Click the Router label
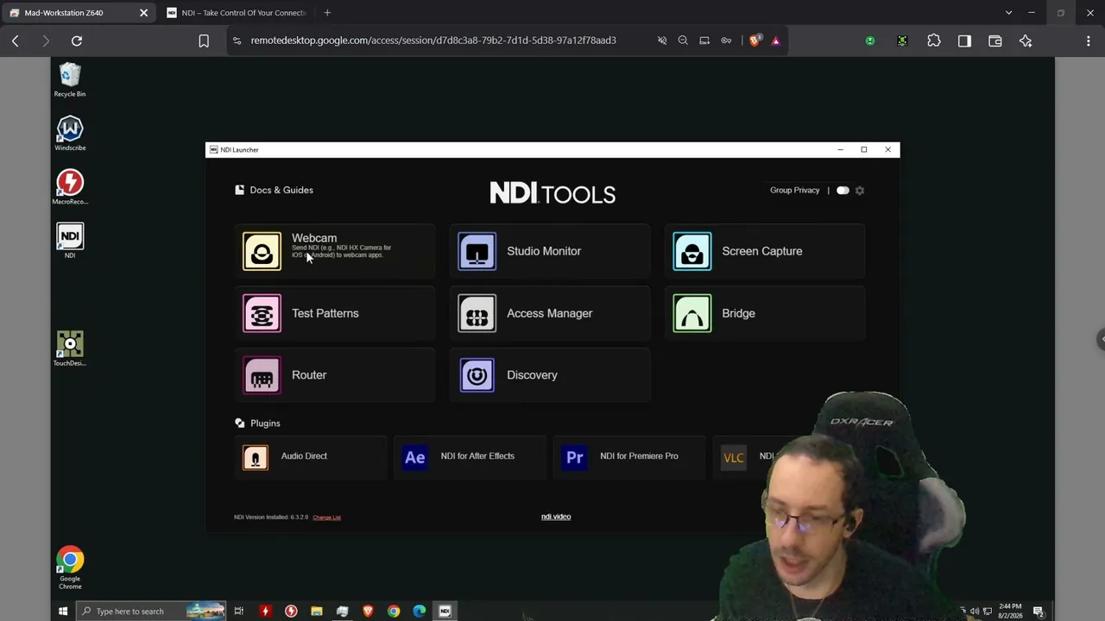 (x=309, y=375)
